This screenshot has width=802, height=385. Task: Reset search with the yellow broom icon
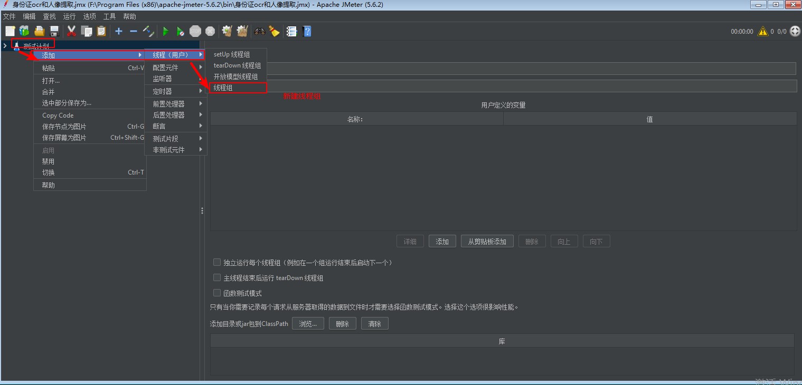click(x=274, y=31)
